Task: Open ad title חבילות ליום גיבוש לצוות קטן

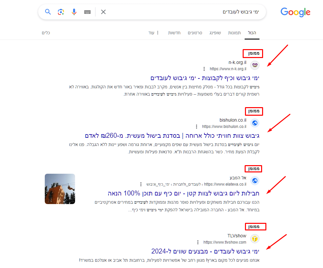Action: [183, 194]
